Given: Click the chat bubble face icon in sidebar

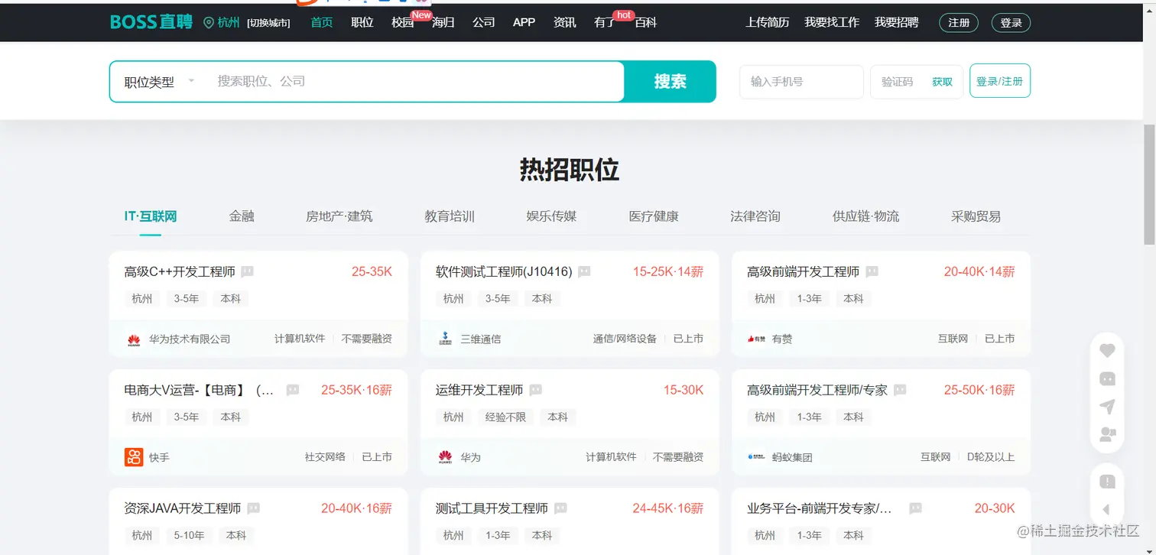Looking at the screenshot, I should [1107, 378].
